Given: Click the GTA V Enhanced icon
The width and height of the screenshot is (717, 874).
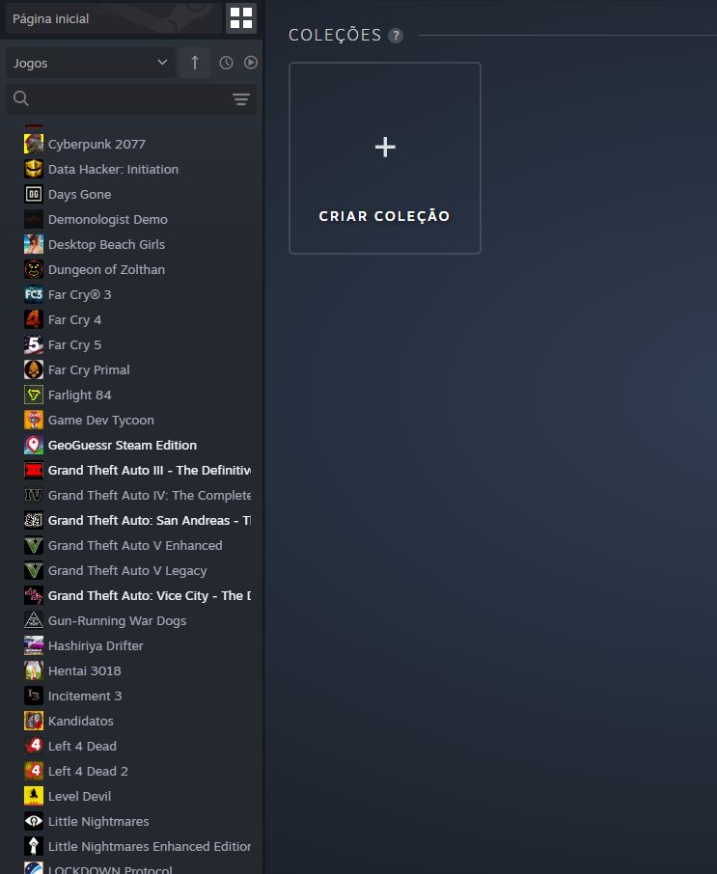Looking at the screenshot, I should click(34, 545).
